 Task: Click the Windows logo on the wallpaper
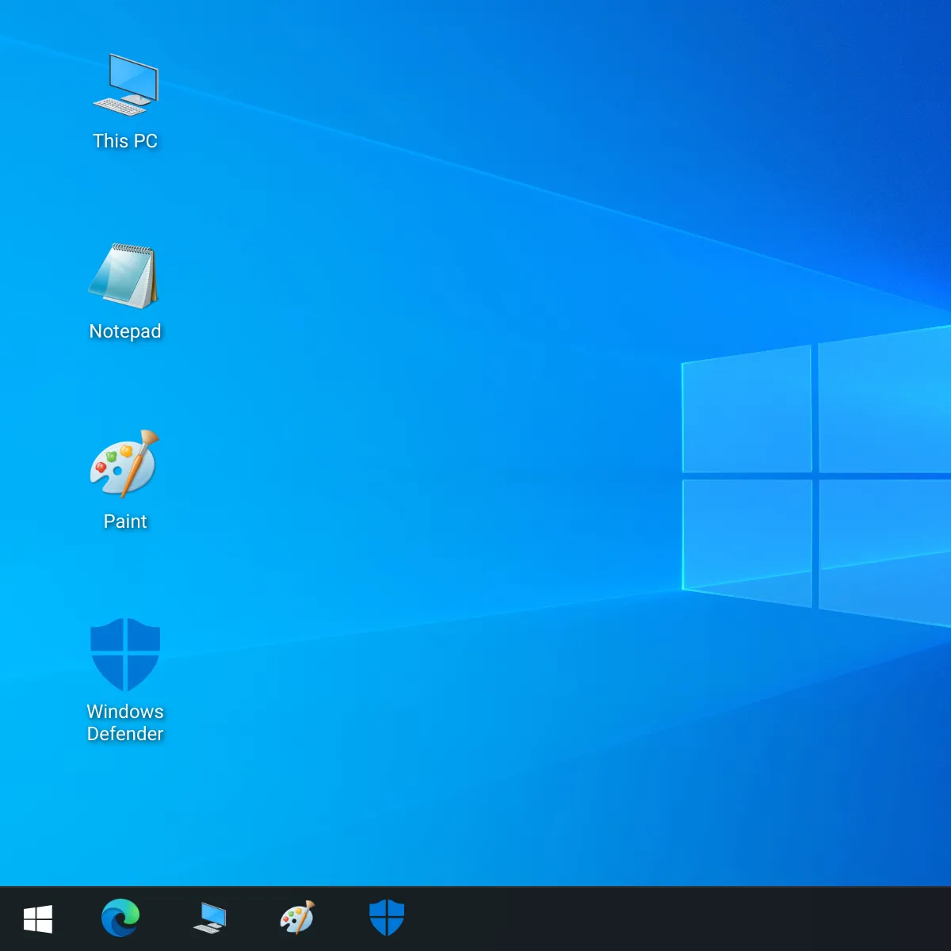click(x=815, y=475)
